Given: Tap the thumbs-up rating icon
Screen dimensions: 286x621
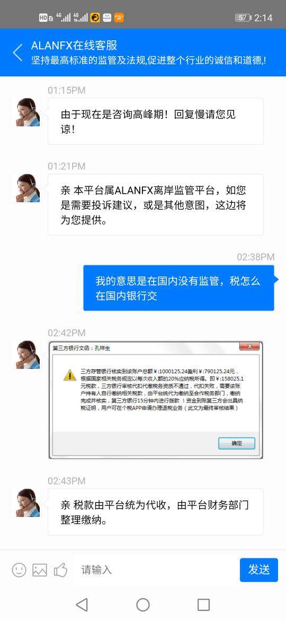Looking at the screenshot, I should 61,570.
